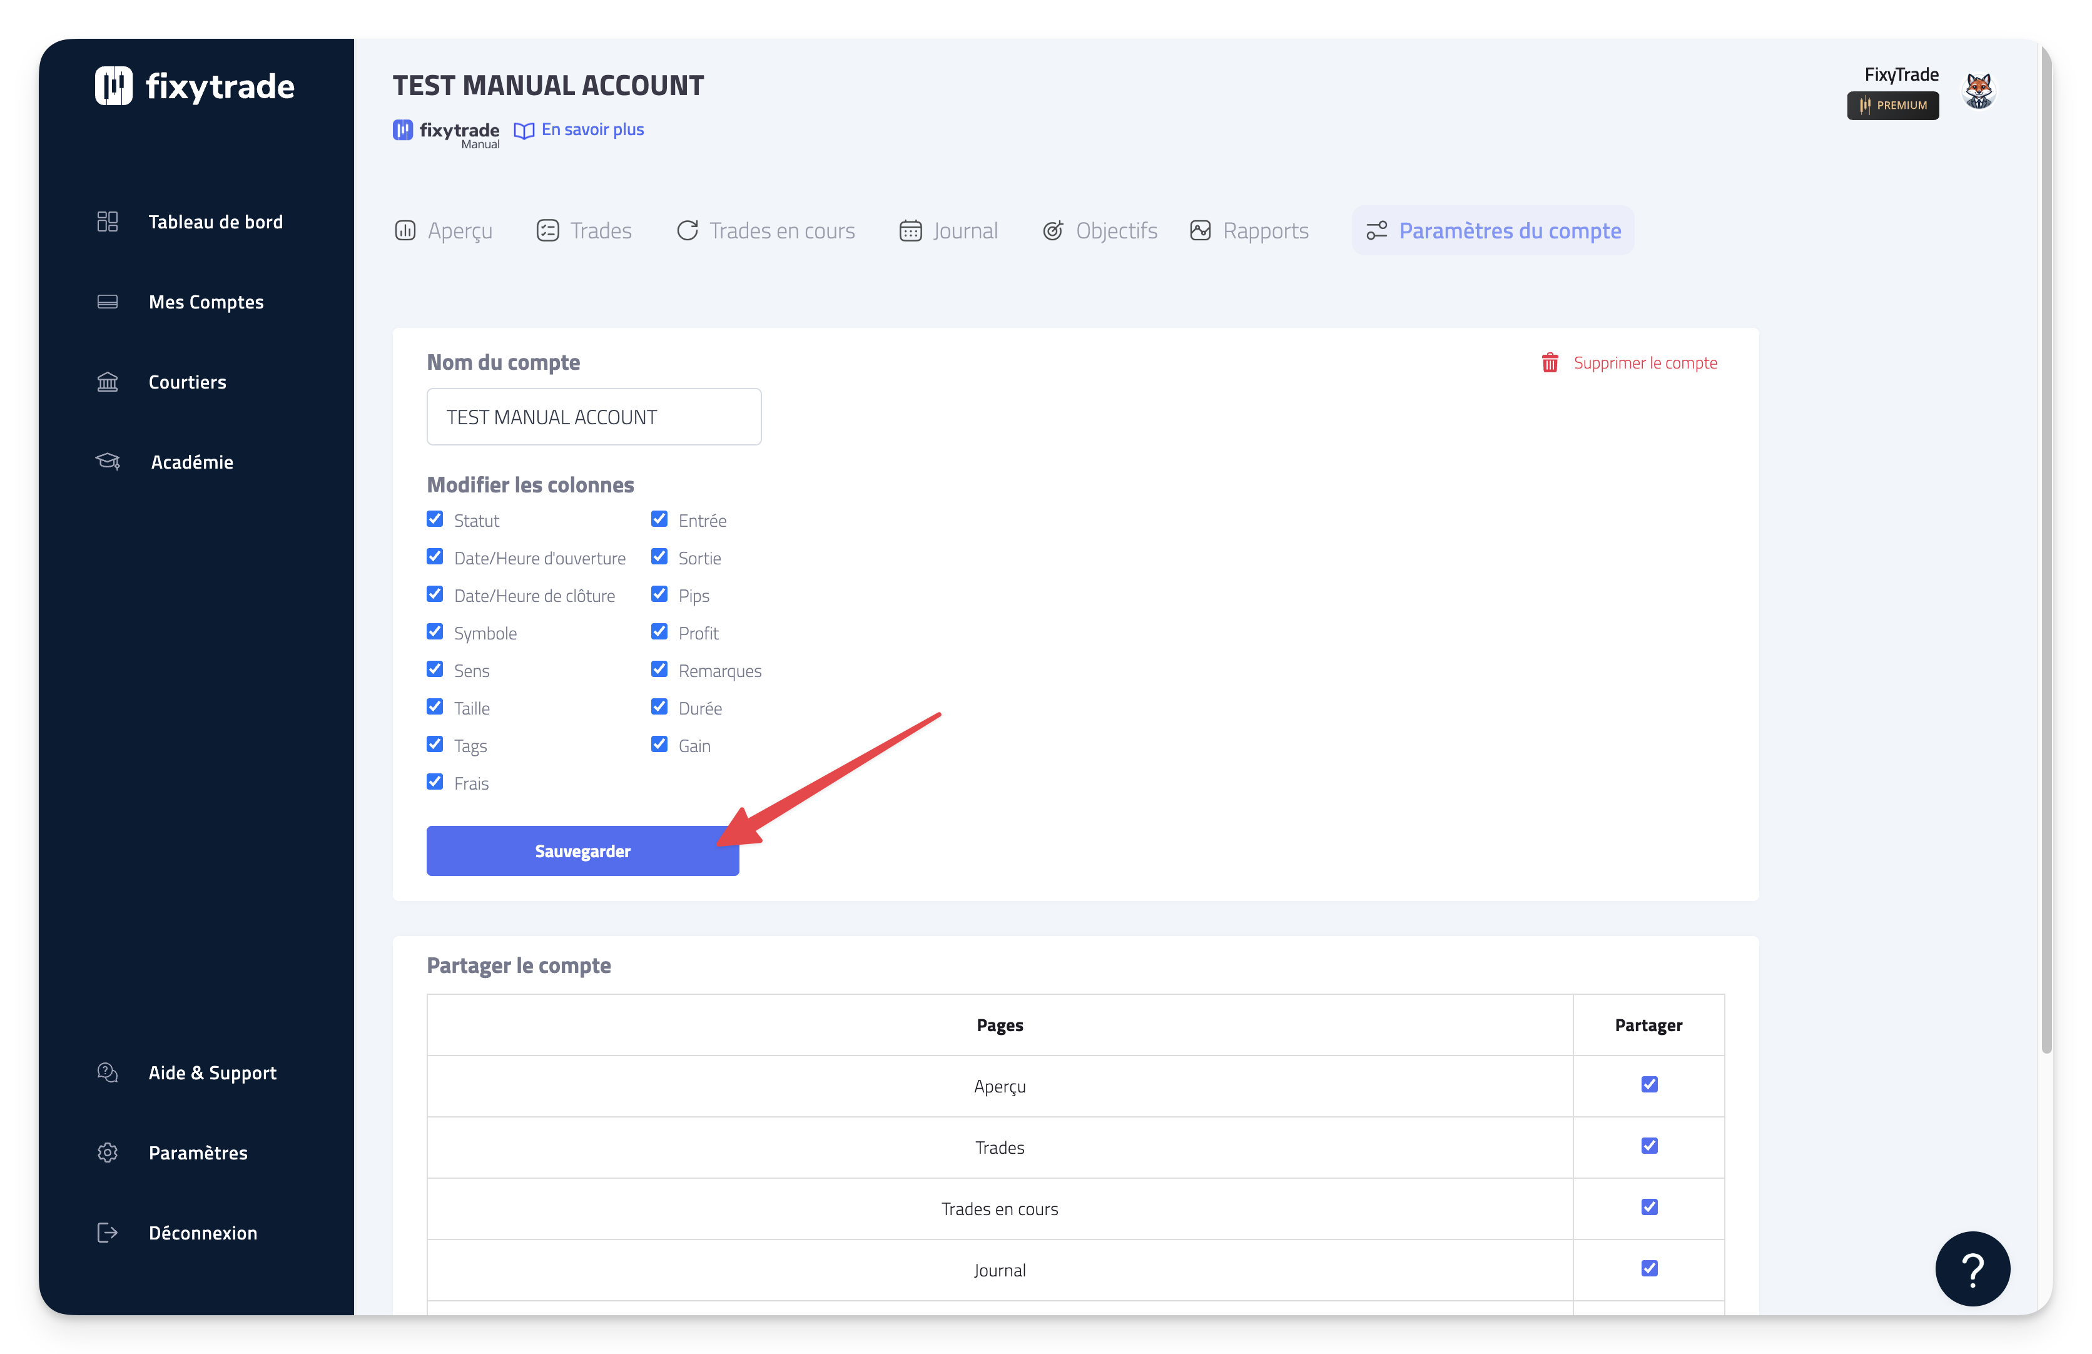2092x1354 pixels.
Task: Open the Académie graduation cap icon
Action: coord(107,462)
